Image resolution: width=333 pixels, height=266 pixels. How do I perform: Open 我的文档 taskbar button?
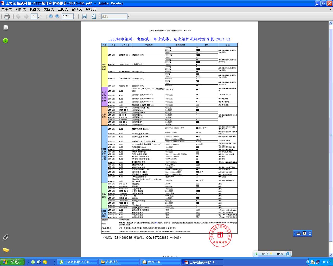pos(161,262)
